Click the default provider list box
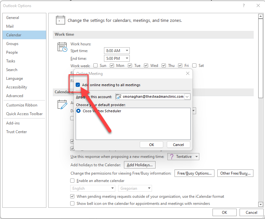The width and height of the screenshot is (265, 219). click(x=133, y=124)
